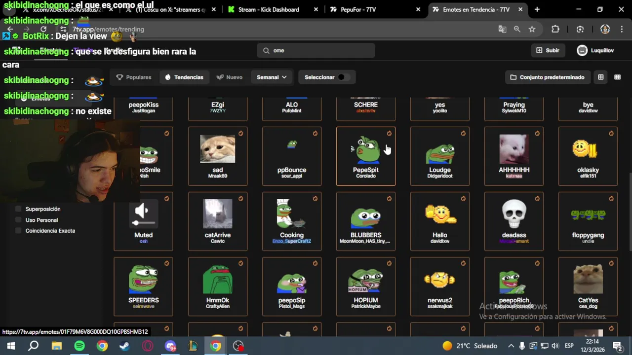Image resolution: width=632 pixels, height=355 pixels.
Task: Open the taskbar search
Action: click(x=34, y=346)
